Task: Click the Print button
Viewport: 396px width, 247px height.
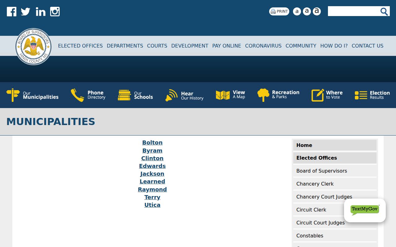Action: coord(279,11)
